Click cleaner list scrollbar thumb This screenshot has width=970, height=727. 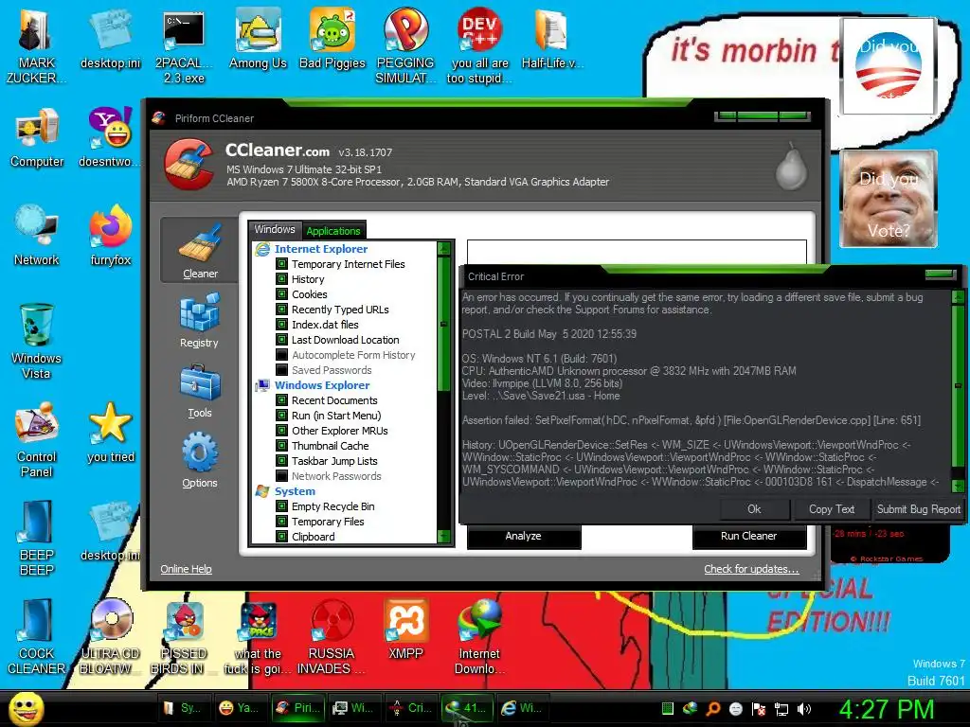pyautogui.click(x=443, y=325)
